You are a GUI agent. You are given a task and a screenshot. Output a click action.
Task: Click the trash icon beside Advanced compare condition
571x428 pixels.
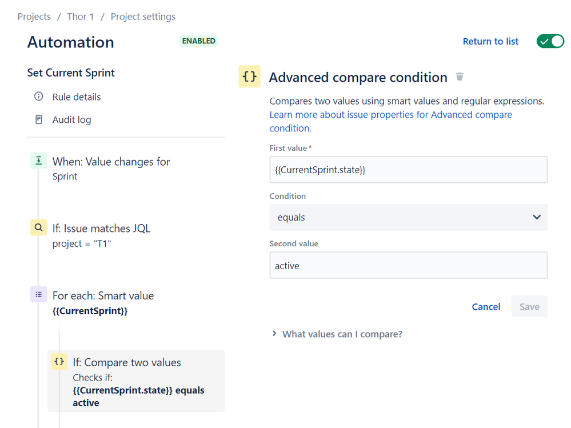460,77
